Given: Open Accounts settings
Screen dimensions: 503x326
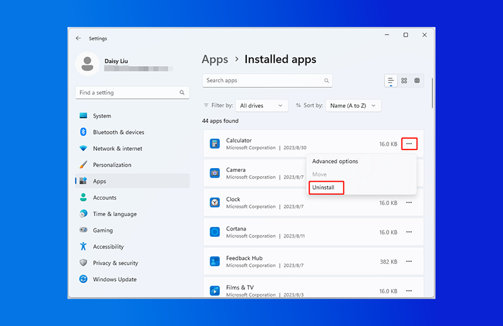Looking at the screenshot, I should (x=132, y=198).
